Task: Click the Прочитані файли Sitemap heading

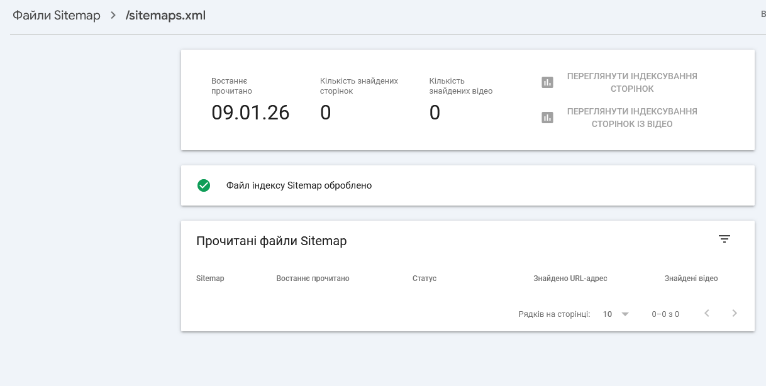Action: pyautogui.click(x=271, y=241)
